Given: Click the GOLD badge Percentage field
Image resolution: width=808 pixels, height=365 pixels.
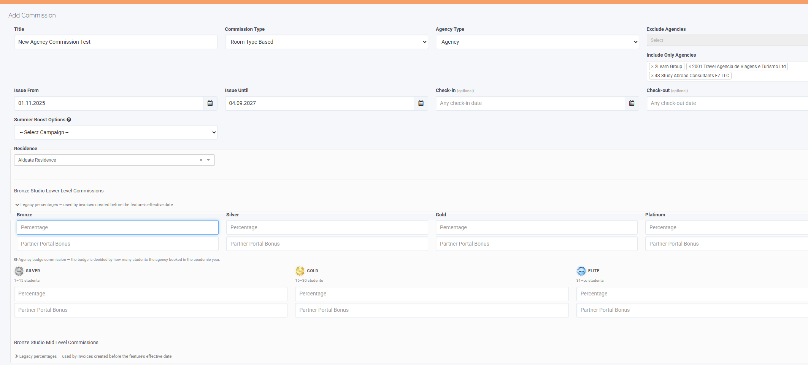Looking at the screenshot, I should [x=432, y=294].
